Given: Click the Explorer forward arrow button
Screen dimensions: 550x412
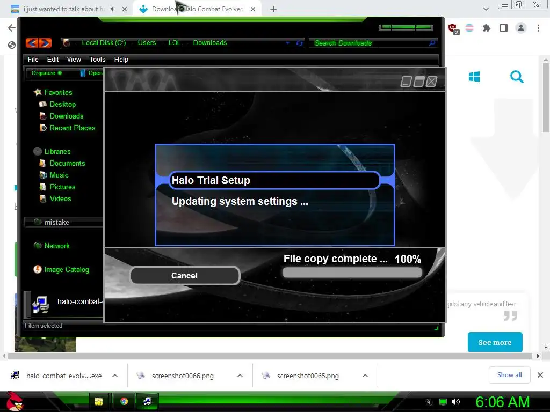Looking at the screenshot, I should [45, 43].
